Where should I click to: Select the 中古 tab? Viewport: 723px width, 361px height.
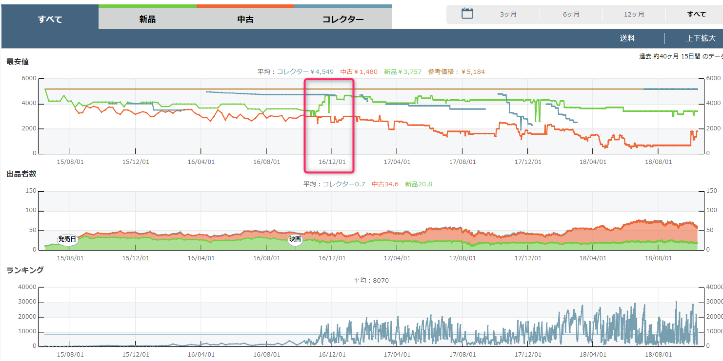coord(245,19)
